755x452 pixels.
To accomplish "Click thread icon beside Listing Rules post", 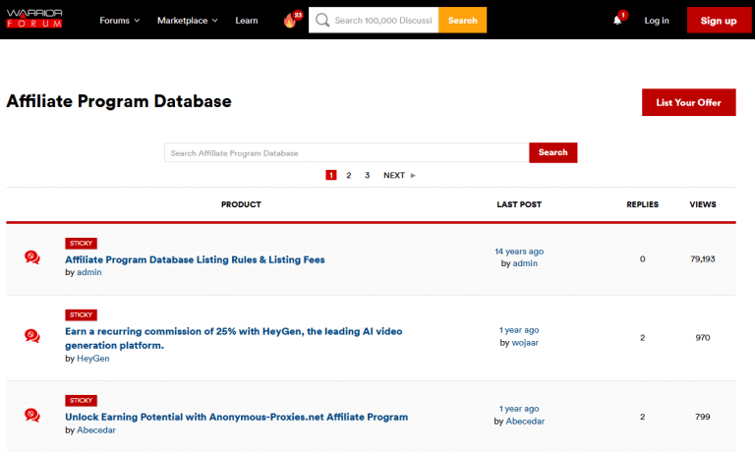I will 32,257.
